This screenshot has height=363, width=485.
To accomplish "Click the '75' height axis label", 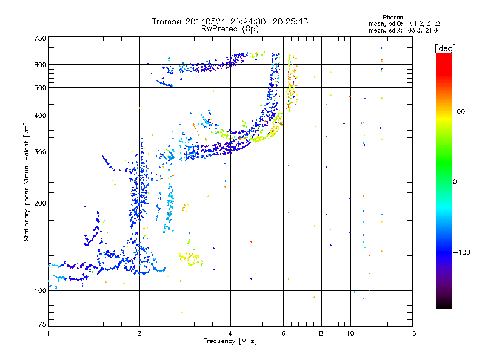I will click(42, 324).
